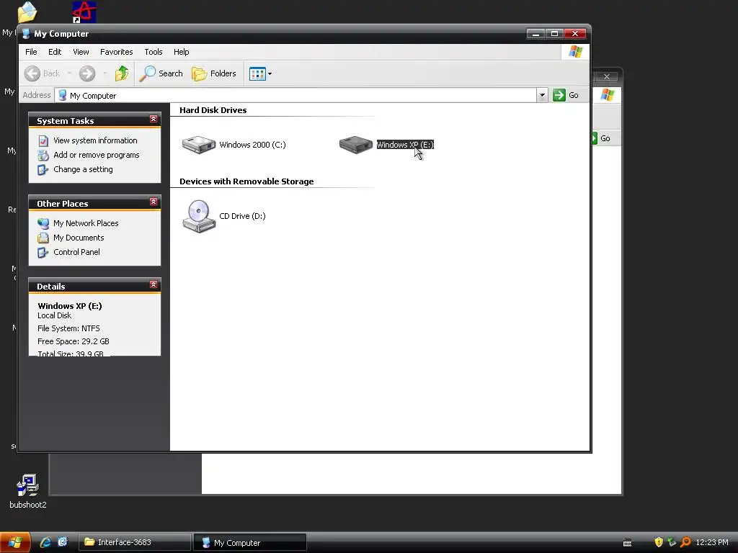
Task: Collapse the Other Places panel
Action: tap(154, 202)
